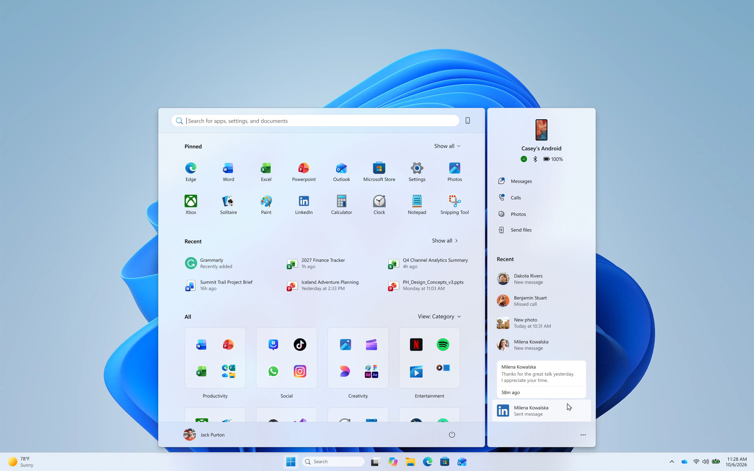754x471 pixels.
Task: Show hidden icons in the system tray
Action: (672, 462)
